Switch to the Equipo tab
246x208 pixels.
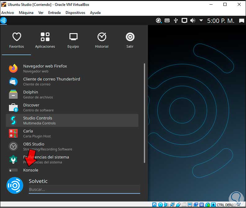73,40
